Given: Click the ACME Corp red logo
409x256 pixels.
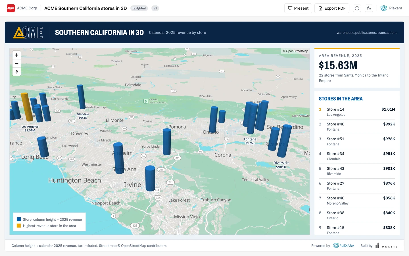Looking at the screenshot, I should coord(11,8).
